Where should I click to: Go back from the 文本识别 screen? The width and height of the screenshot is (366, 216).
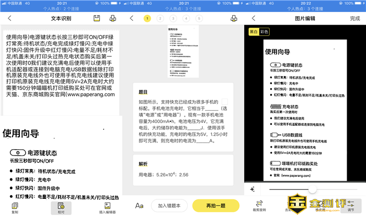(9, 18)
